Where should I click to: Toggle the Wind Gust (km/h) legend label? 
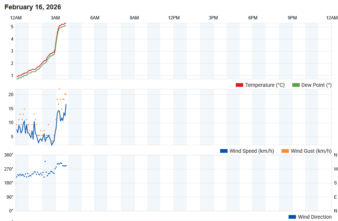[311, 151]
